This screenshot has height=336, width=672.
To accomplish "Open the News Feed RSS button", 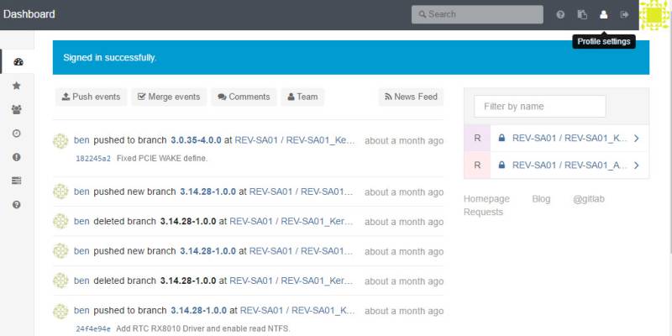I will tap(411, 97).
